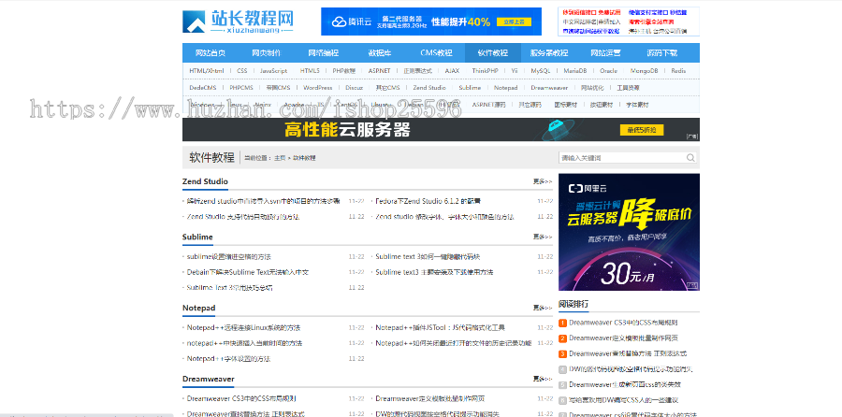Click DedeCMS sub-navigation link
The height and width of the screenshot is (417, 842).
[202, 88]
